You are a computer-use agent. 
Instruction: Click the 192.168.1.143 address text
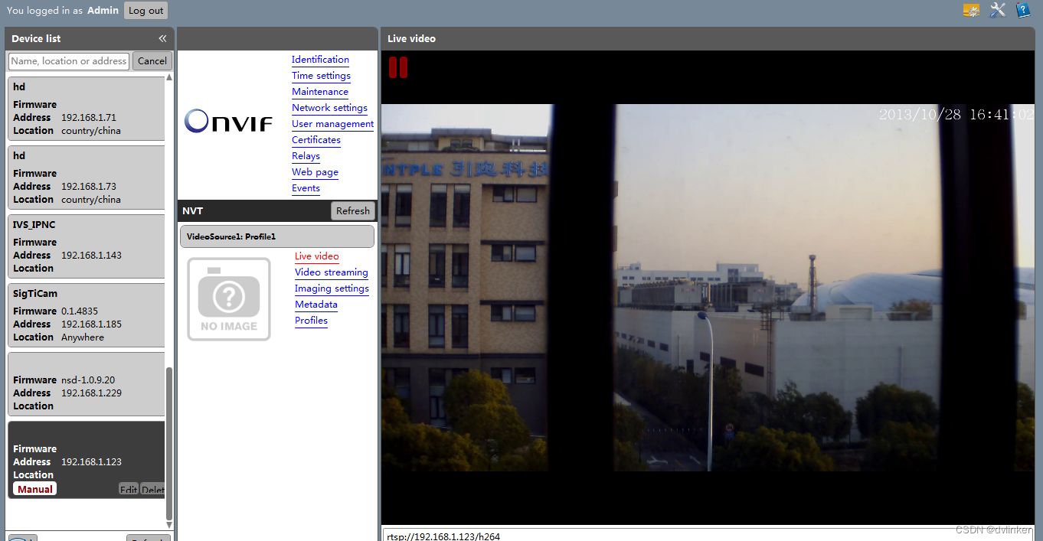click(91, 256)
